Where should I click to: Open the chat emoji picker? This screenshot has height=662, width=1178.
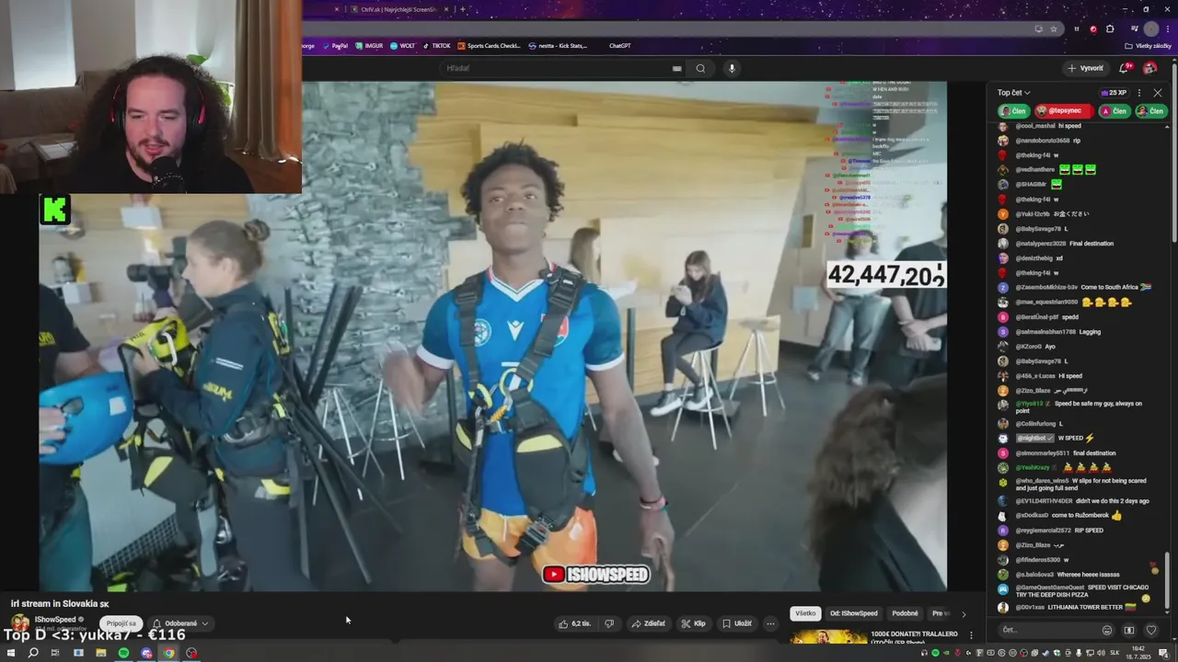[x=1107, y=630]
